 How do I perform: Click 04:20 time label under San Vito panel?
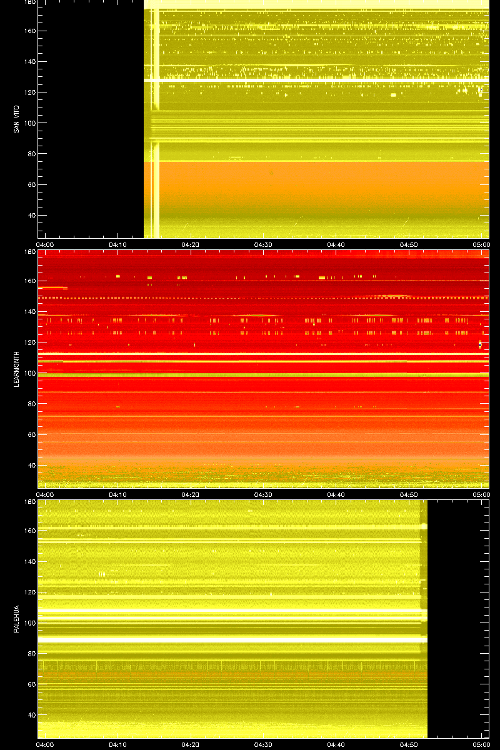point(191,244)
